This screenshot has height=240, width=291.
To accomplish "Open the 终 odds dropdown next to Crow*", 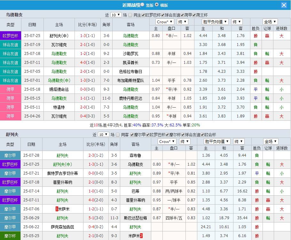I will pos(182,22).
